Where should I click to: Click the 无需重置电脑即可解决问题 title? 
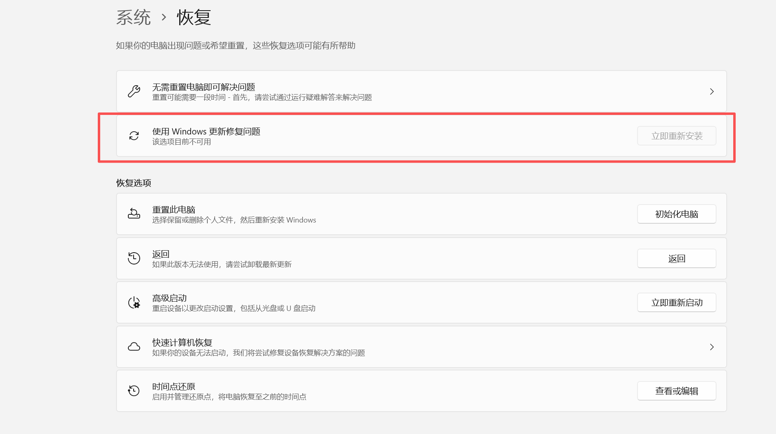[x=204, y=87]
